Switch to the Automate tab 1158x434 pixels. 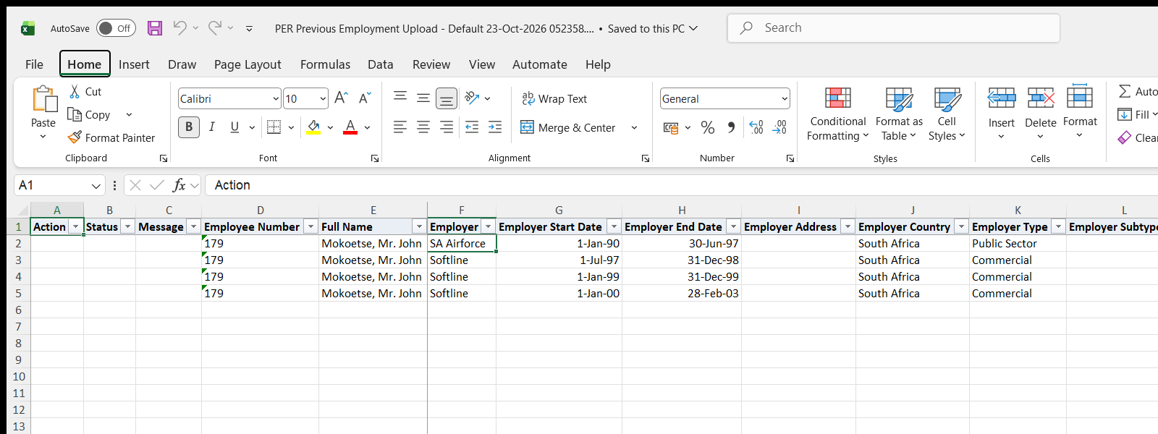(x=540, y=64)
